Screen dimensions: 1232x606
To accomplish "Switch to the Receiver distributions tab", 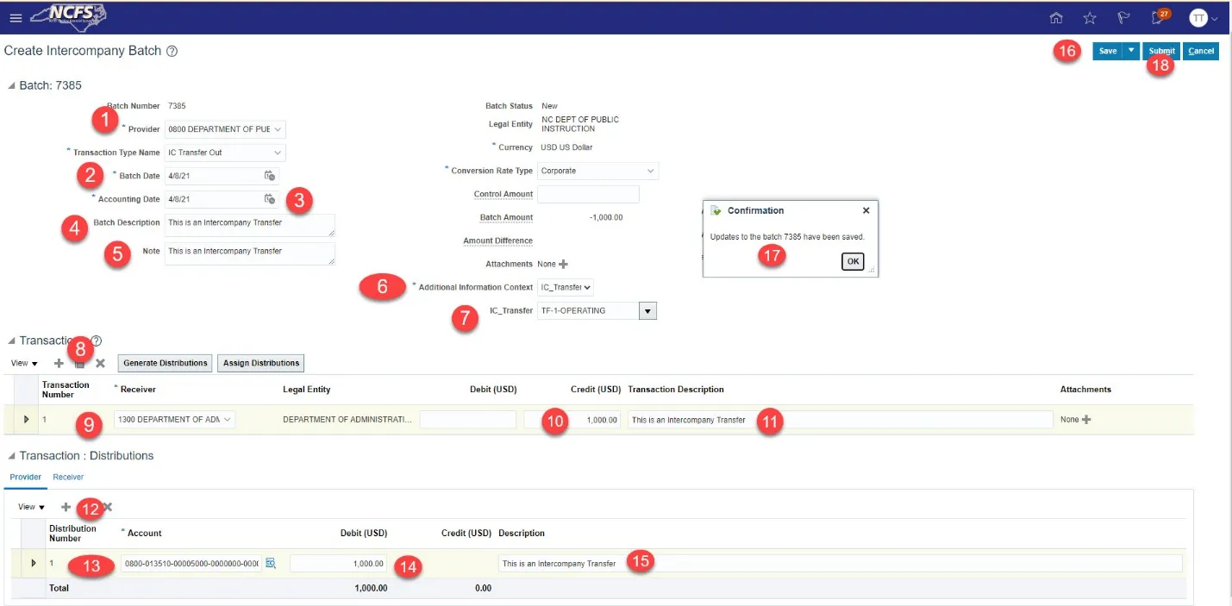I will [x=67, y=477].
